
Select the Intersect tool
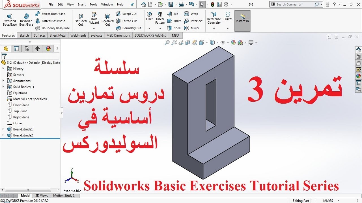pos(193,21)
